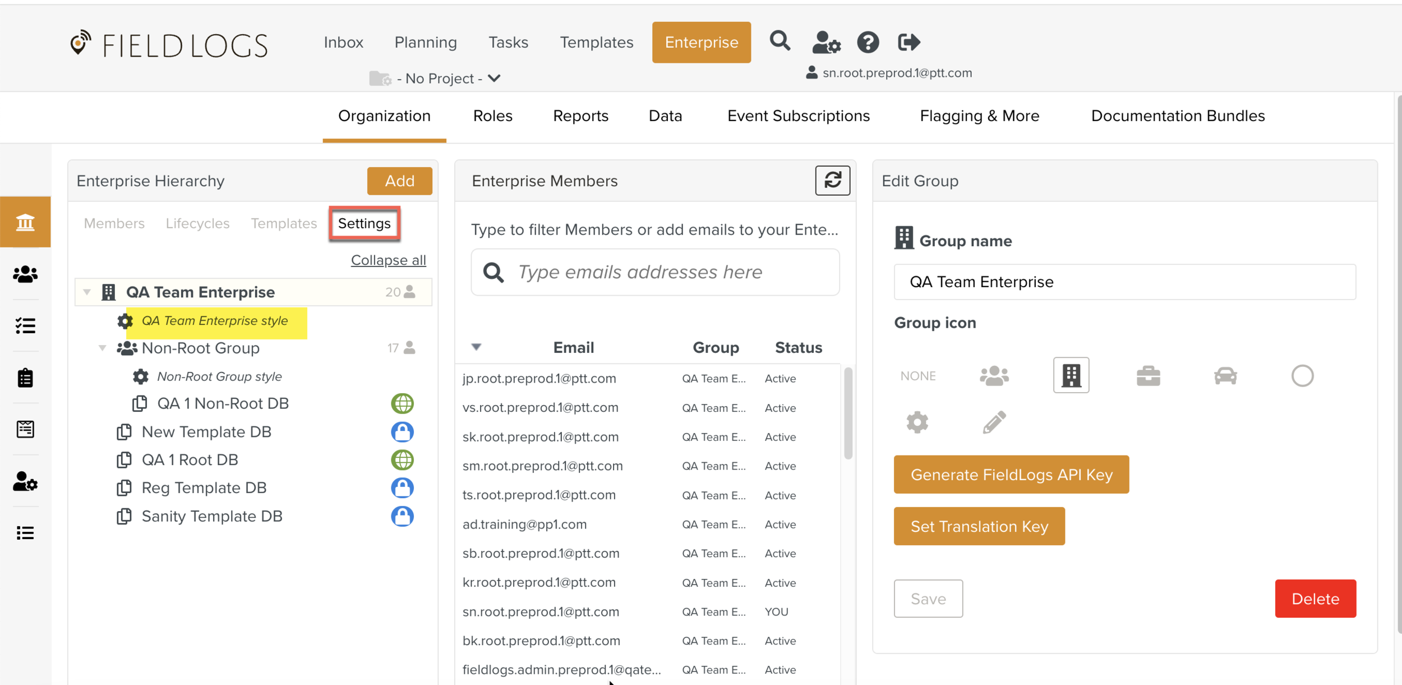The image size is (1402, 685).
Task: Switch to the Roles tab
Action: coord(492,116)
